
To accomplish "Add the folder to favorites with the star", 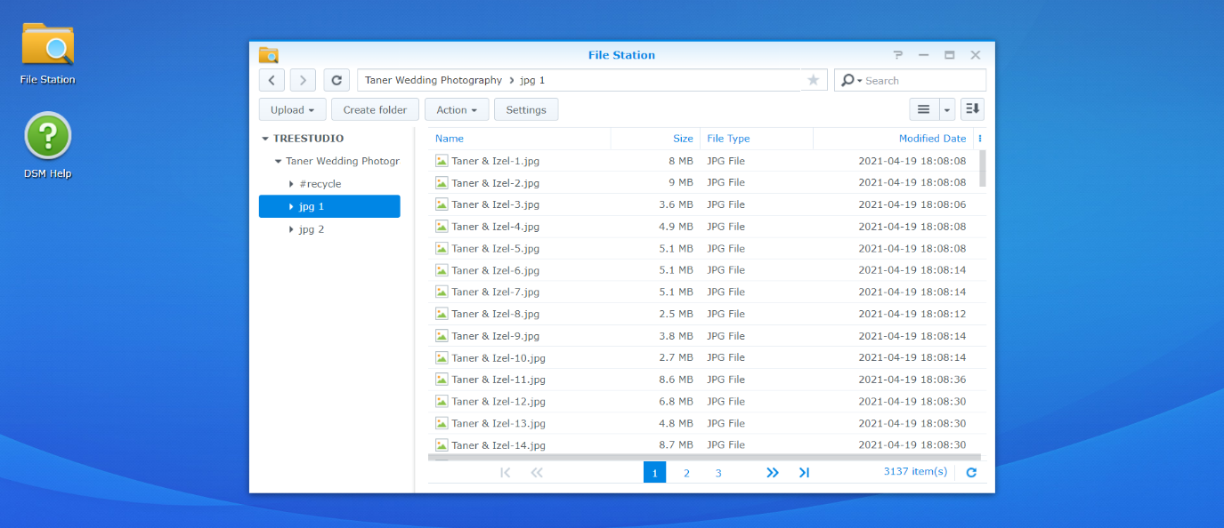I will 813,80.
